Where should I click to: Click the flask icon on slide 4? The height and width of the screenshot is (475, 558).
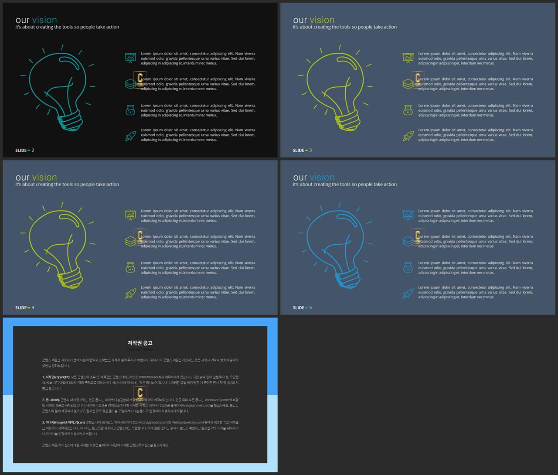click(130, 267)
